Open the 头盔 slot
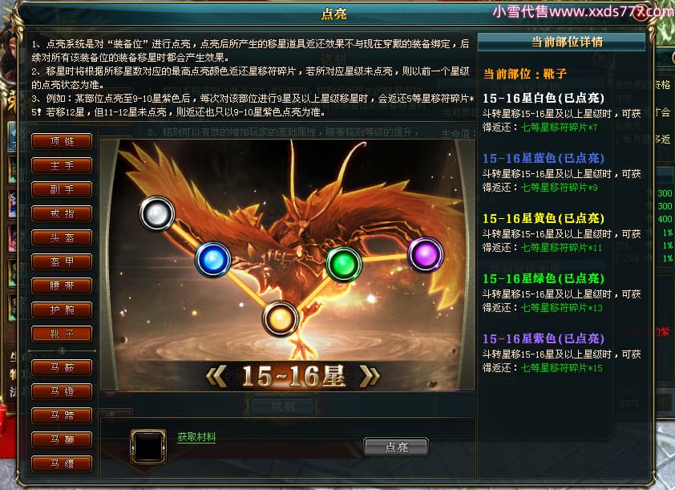The image size is (675, 490). pos(62,237)
